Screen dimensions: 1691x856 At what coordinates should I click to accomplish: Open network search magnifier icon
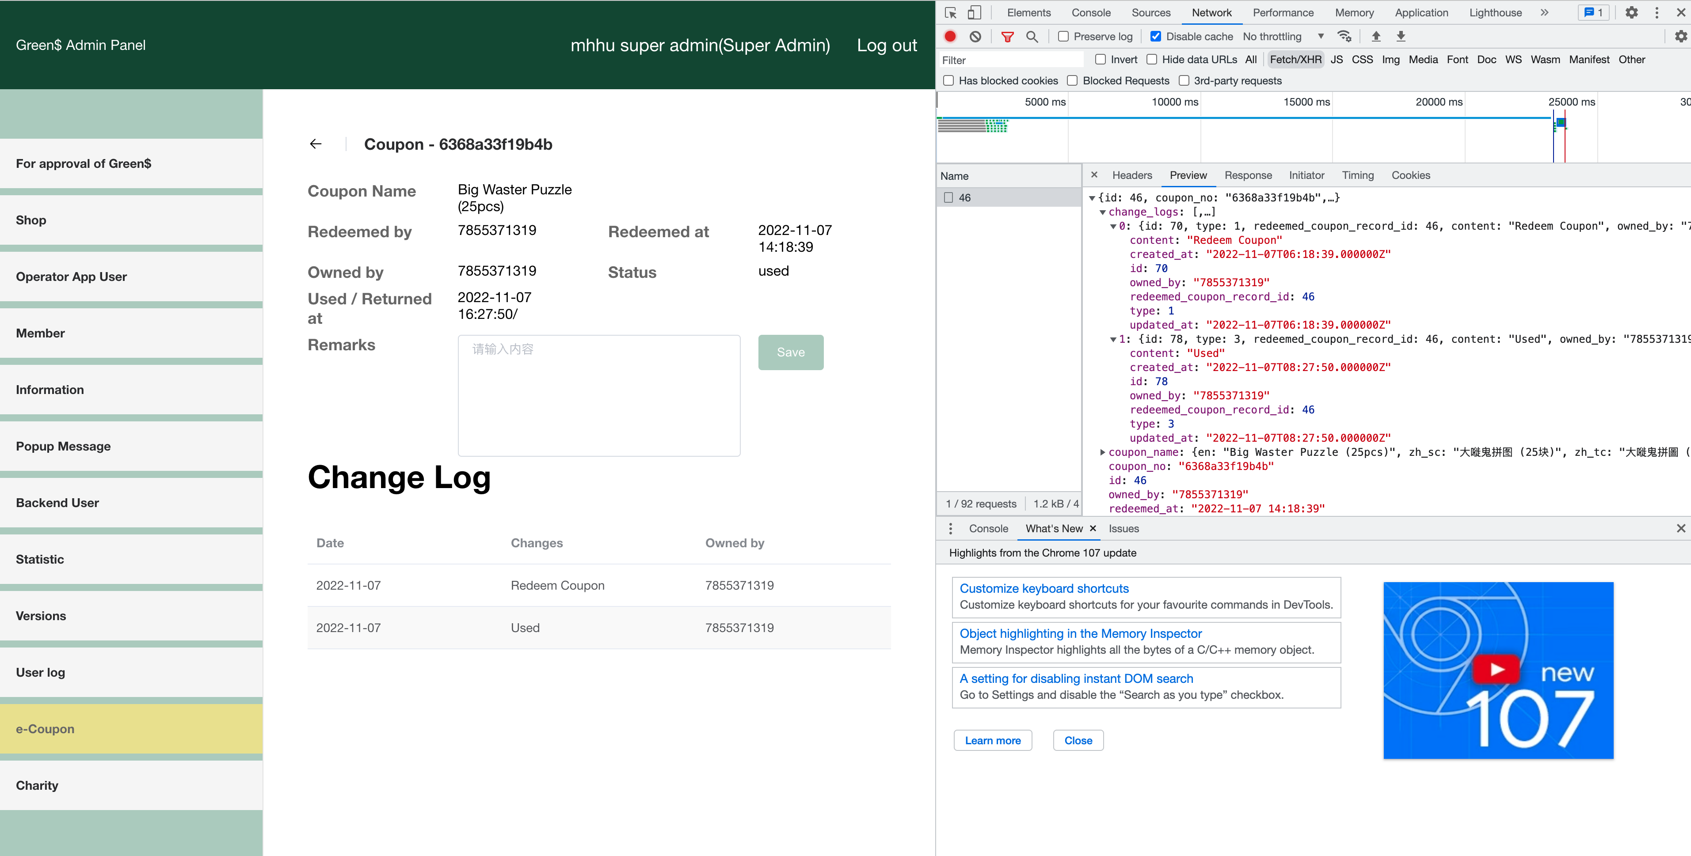1032,37
